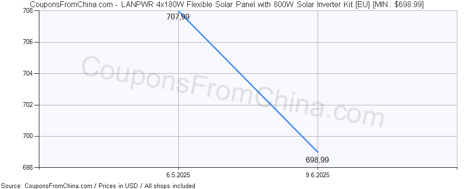Click 'LANPWR 4x180W Flexible Solar Panel' title text

click(178, 4)
